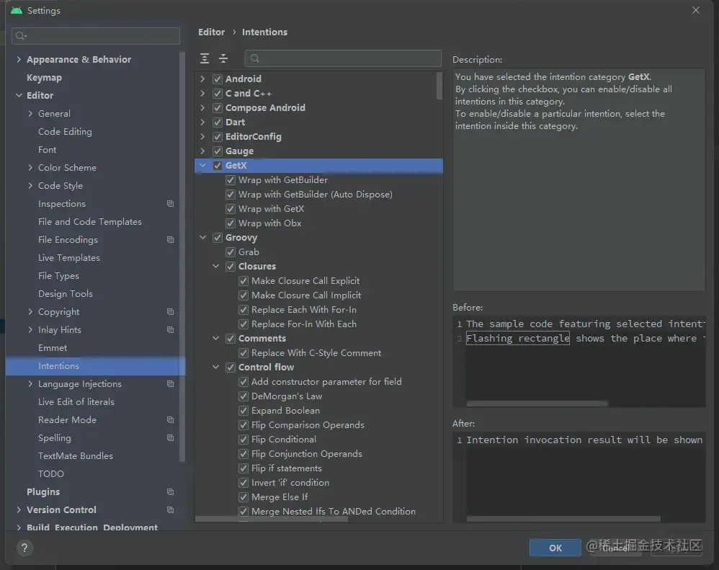
Task: Expand the Gauge category arrow
Action: click(202, 151)
